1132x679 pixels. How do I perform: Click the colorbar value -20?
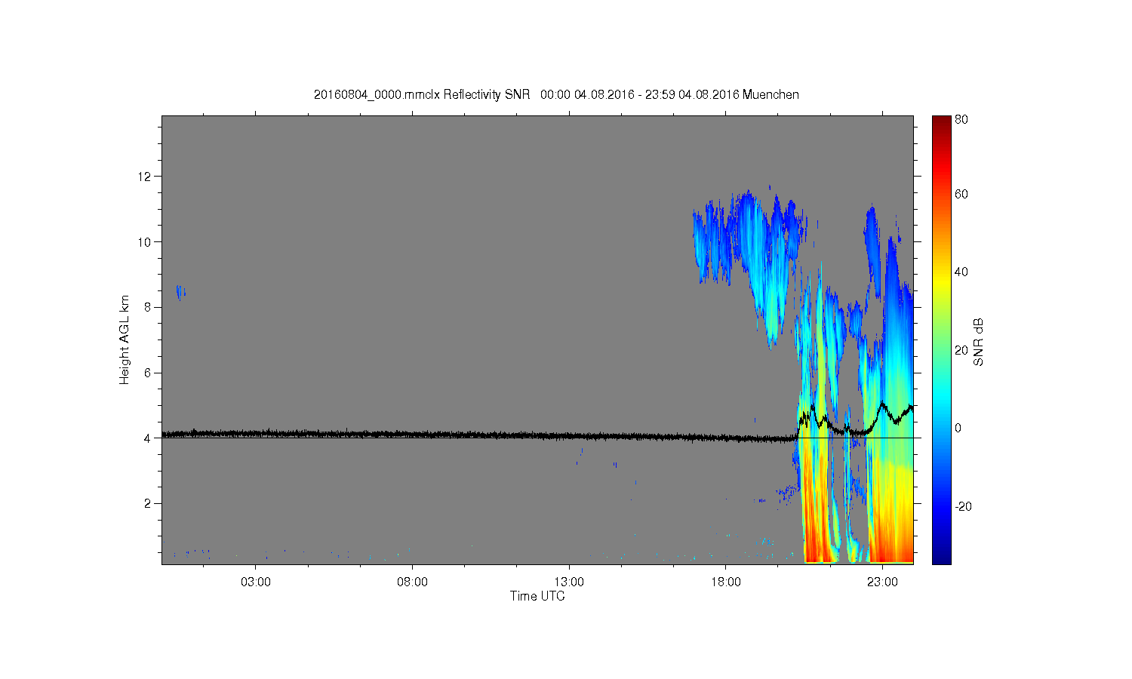click(x=963, y=506)
